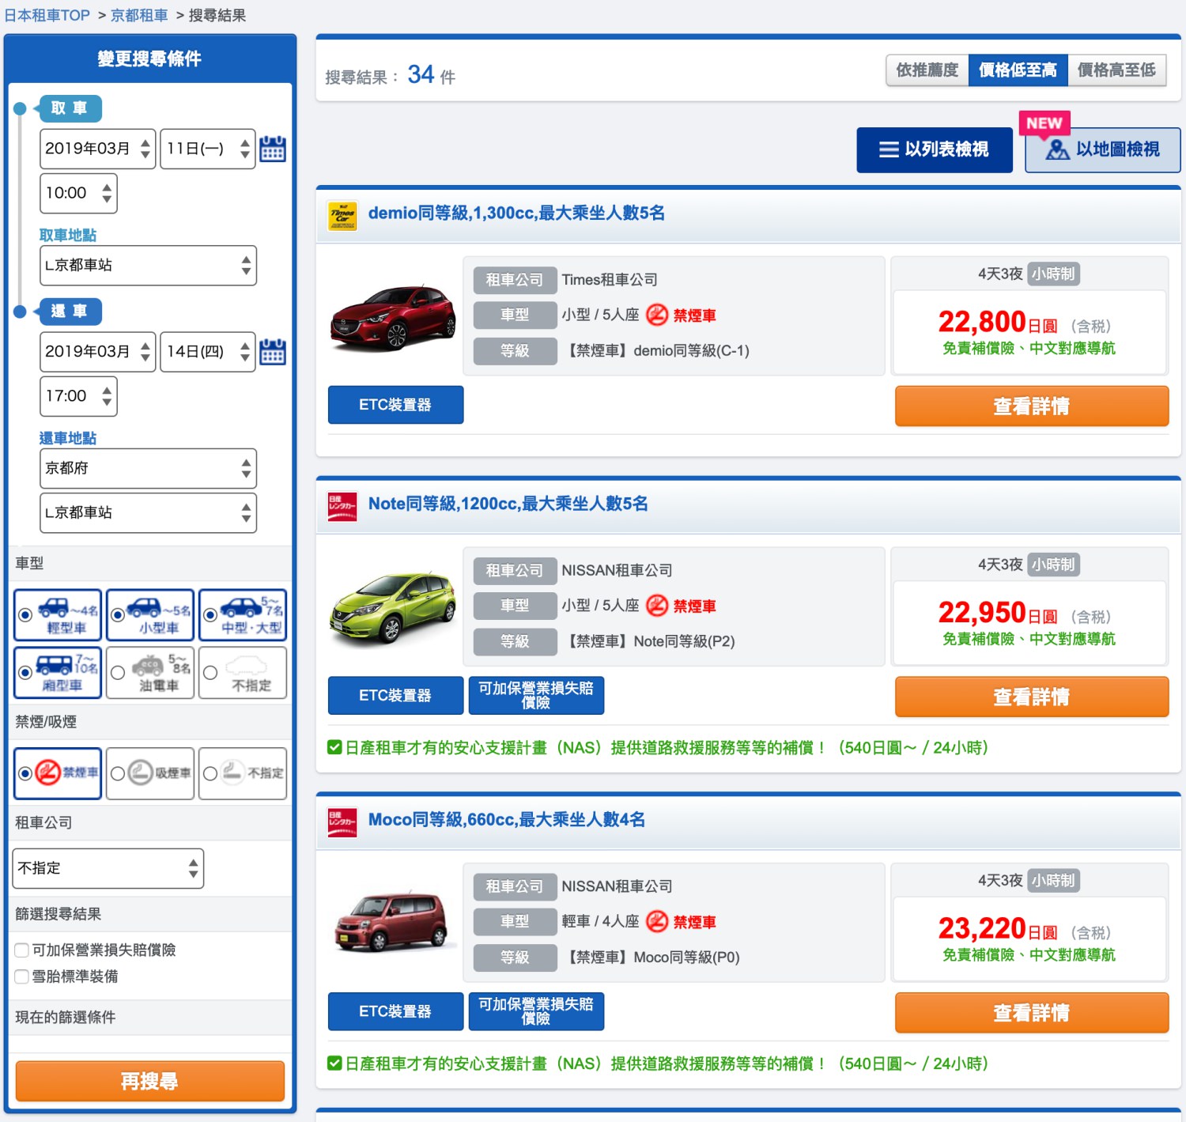Open demio同等級 listing title

[516, 213]
